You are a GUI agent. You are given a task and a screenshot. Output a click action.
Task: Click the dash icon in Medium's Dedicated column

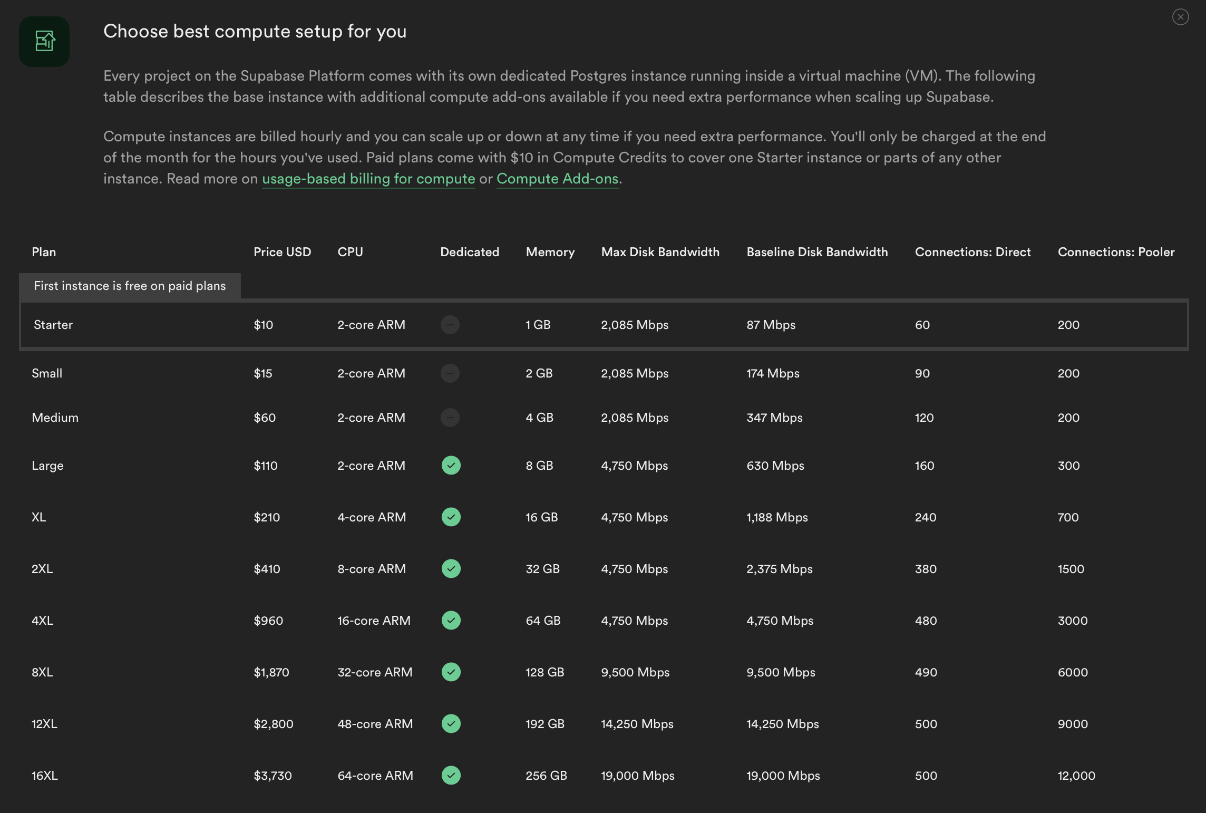(x=451, y=418)
